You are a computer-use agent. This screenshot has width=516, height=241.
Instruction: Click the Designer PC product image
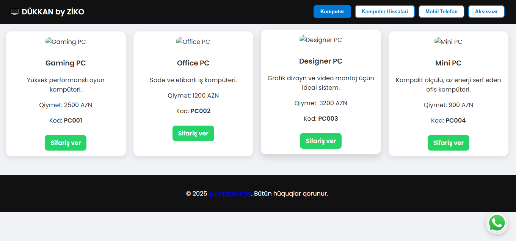tap(321, 40)
